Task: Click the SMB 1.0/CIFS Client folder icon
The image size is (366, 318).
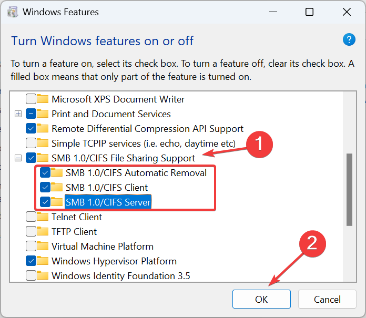Action: point(57,187)
